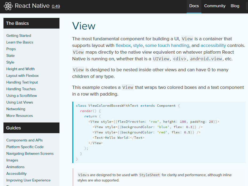The height and width of the screenshot is (186, 248).
Task: Click the 'red' backgroundColor code line
Action: 146,132
